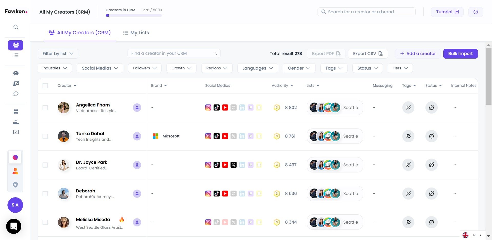Select the All My Creators (CRM) tab
Screen dimensions: 492x240
(x=80, y=33)
